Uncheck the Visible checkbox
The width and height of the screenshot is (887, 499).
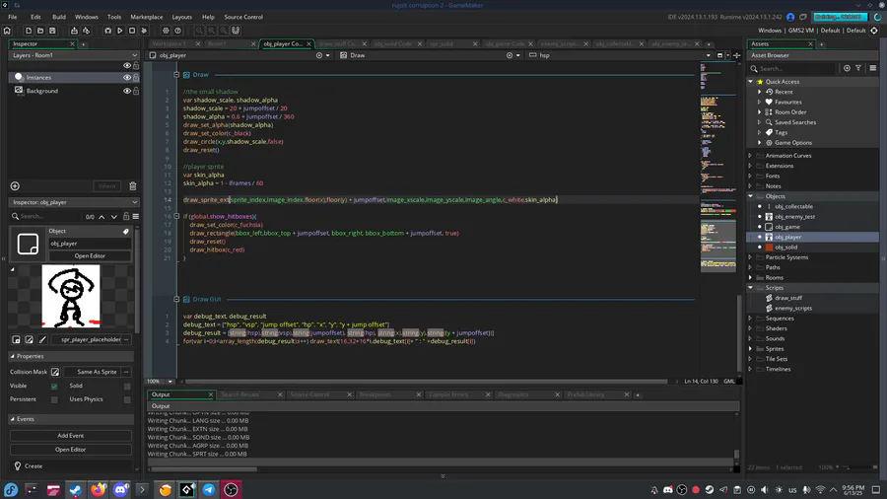click(x=54, y=387)
